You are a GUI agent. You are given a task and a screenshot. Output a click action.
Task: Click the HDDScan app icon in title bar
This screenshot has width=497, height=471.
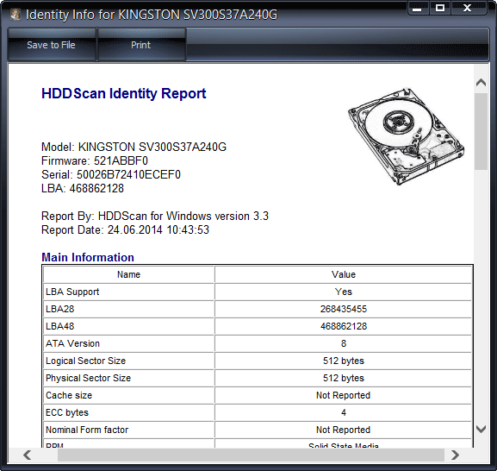[x=16, y=15]
